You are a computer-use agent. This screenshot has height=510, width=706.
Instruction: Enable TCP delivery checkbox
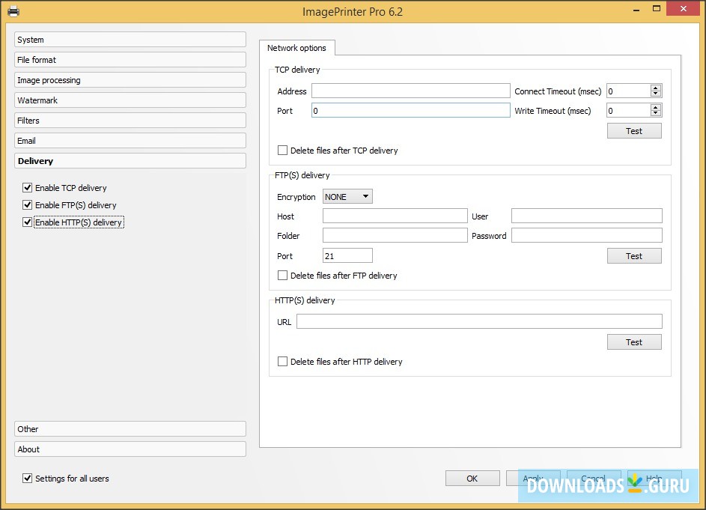[28, 188]
